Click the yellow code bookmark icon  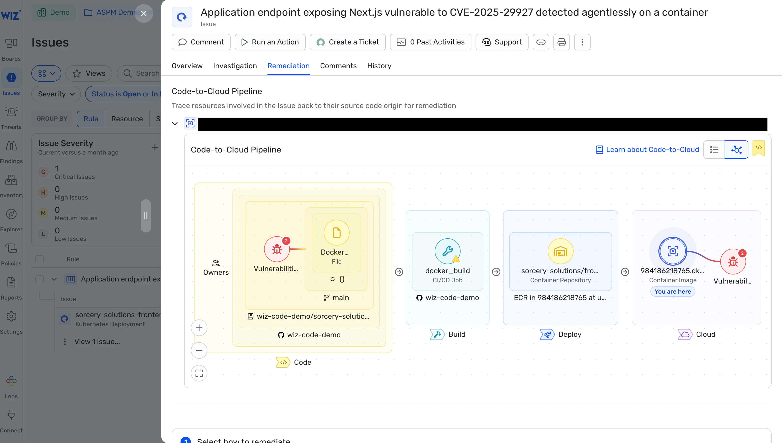[758, 148]
